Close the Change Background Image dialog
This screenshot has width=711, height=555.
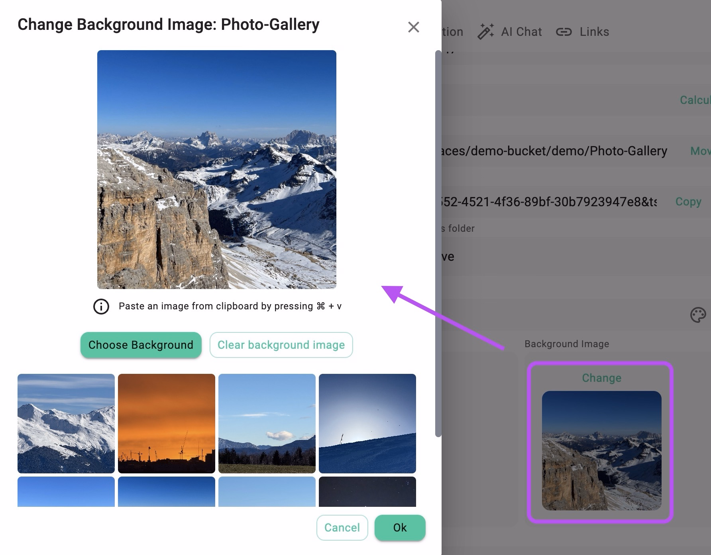(x=413, y=27)
